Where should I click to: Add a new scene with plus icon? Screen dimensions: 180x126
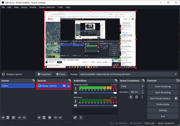(x=3, y=118)
